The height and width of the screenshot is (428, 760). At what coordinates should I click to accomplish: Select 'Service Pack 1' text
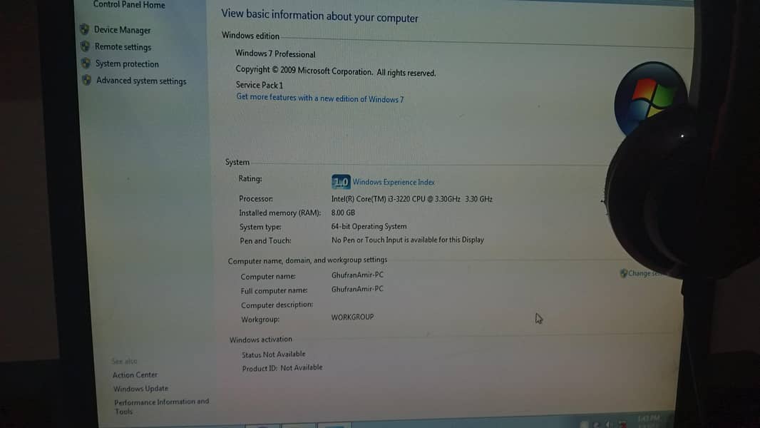click(x=260, y=85)
